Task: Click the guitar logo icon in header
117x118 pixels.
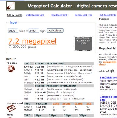Action: [x=10, y=6]
